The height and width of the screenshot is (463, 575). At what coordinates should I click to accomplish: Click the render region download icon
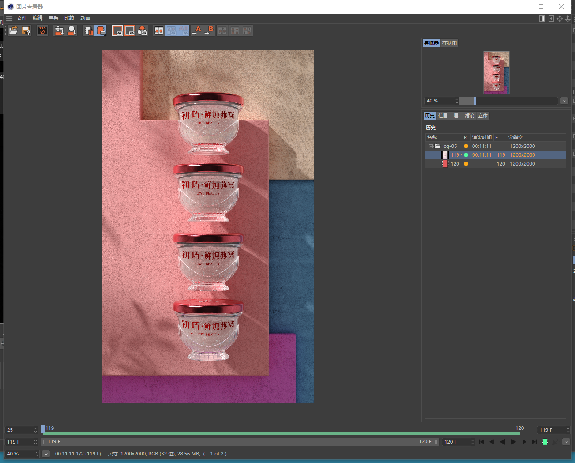tap(59, 30)
